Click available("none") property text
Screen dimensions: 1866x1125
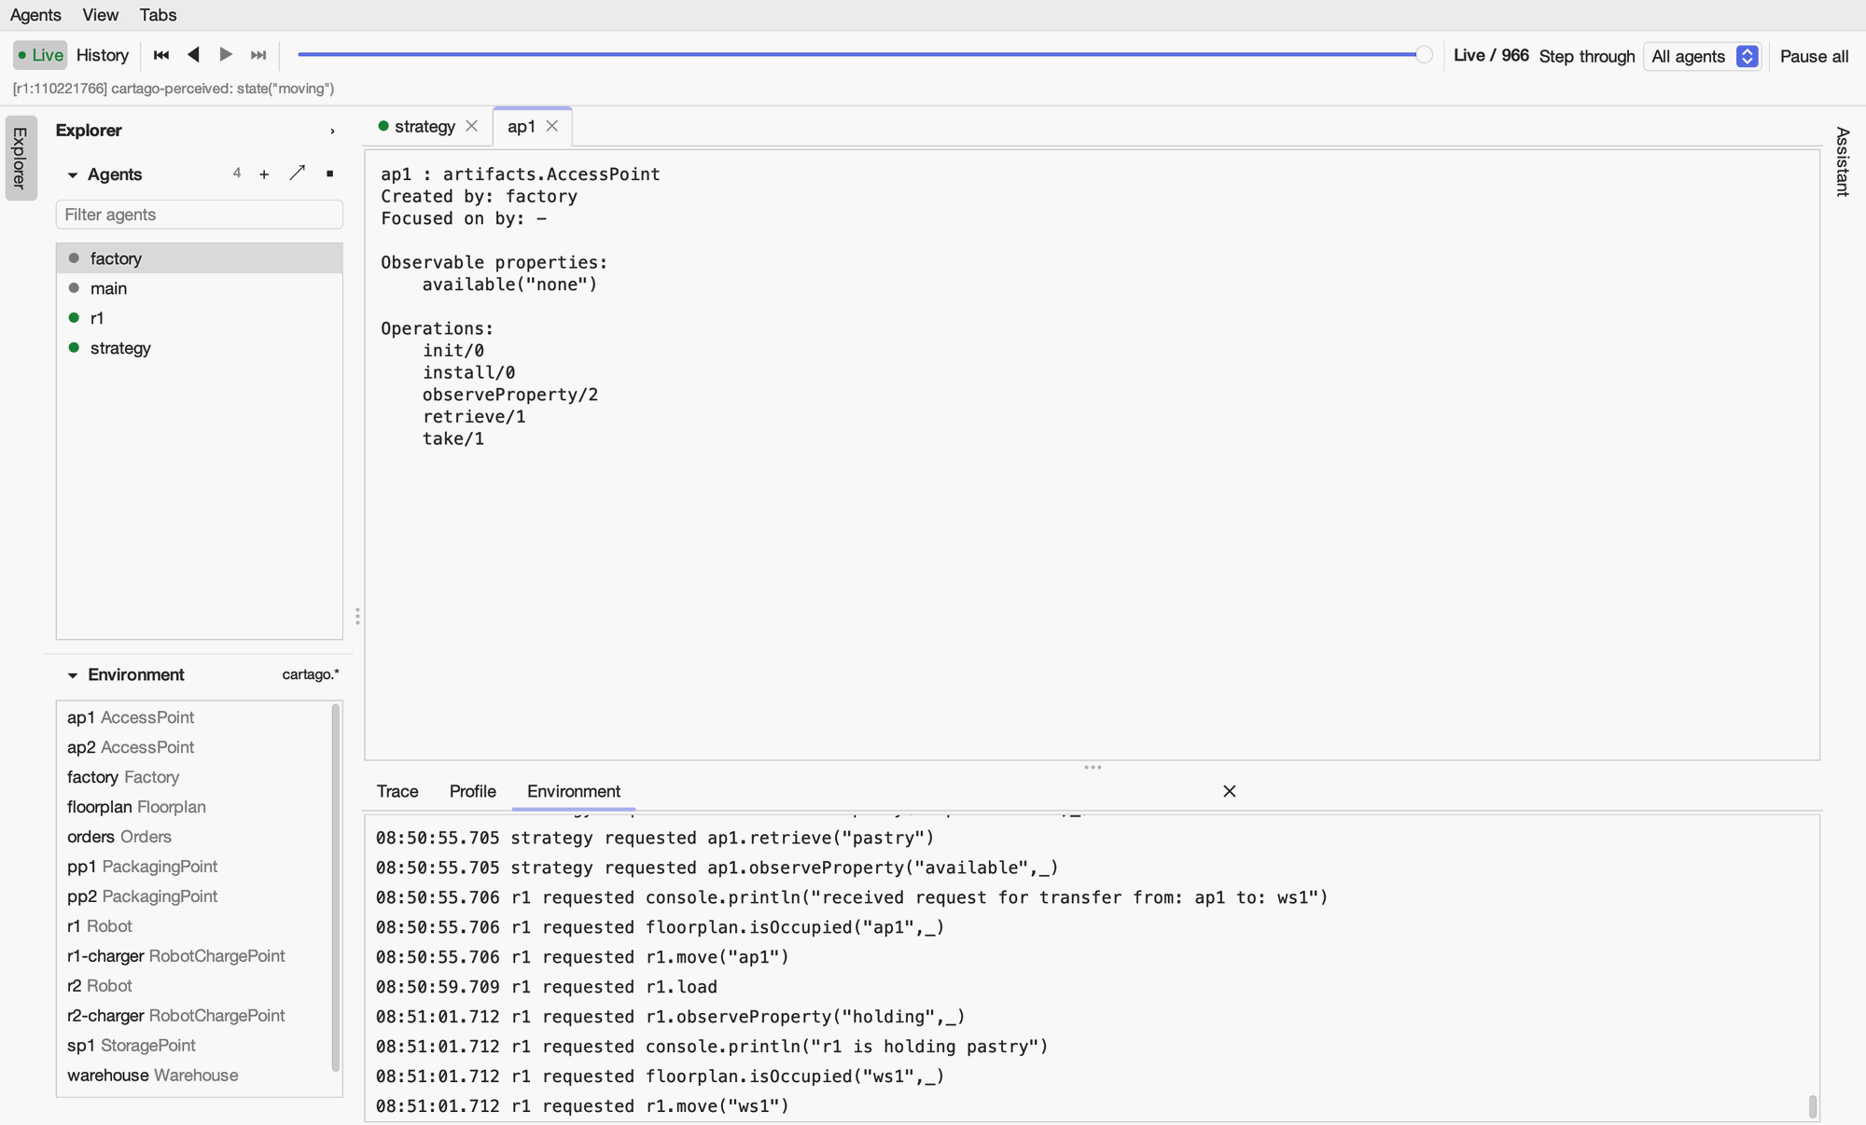509,285
